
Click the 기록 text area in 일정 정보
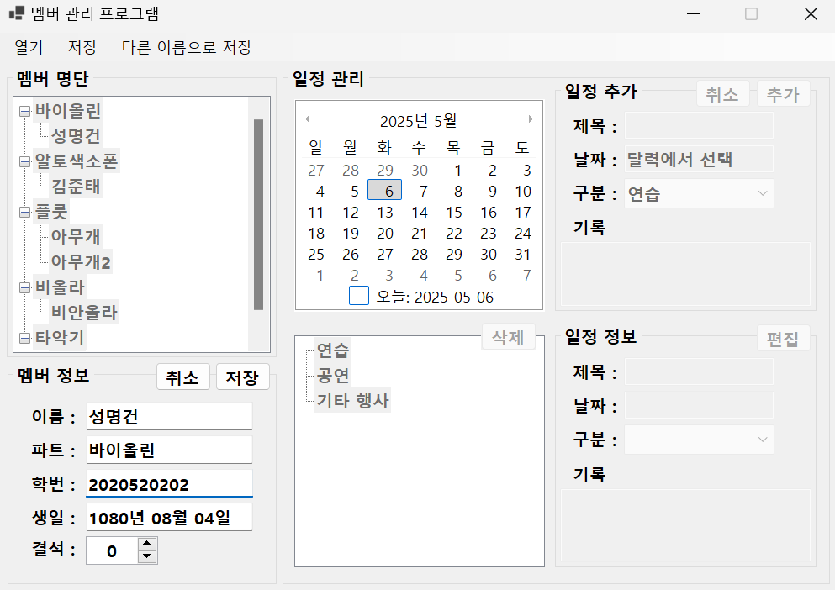[x=686, y=525]
